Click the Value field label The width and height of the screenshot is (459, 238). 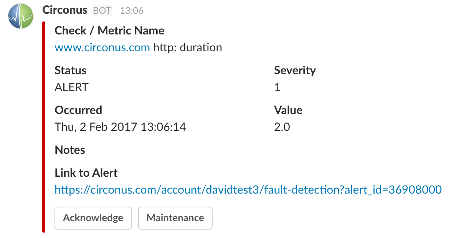(288, 110)
